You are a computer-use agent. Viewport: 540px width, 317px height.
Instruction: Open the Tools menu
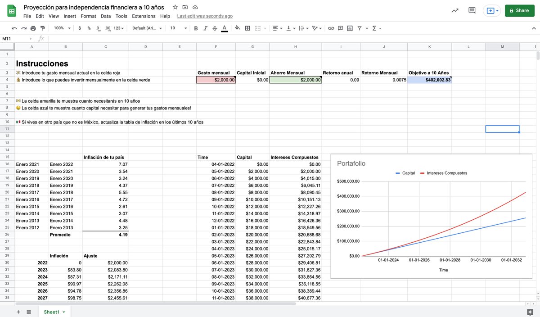(x=121, y=16)
